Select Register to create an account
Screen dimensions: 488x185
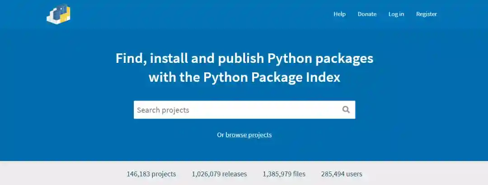pos(427,14)
